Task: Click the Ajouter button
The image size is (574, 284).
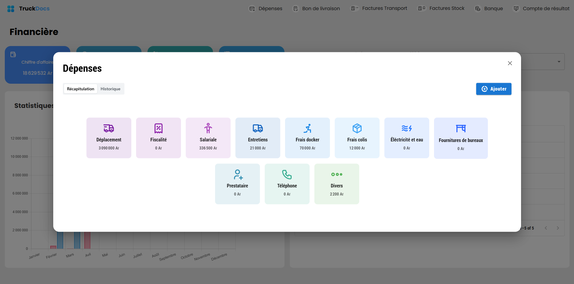Action: (x=494, y=89)
